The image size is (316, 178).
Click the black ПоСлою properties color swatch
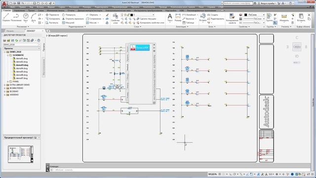[246, 15]
